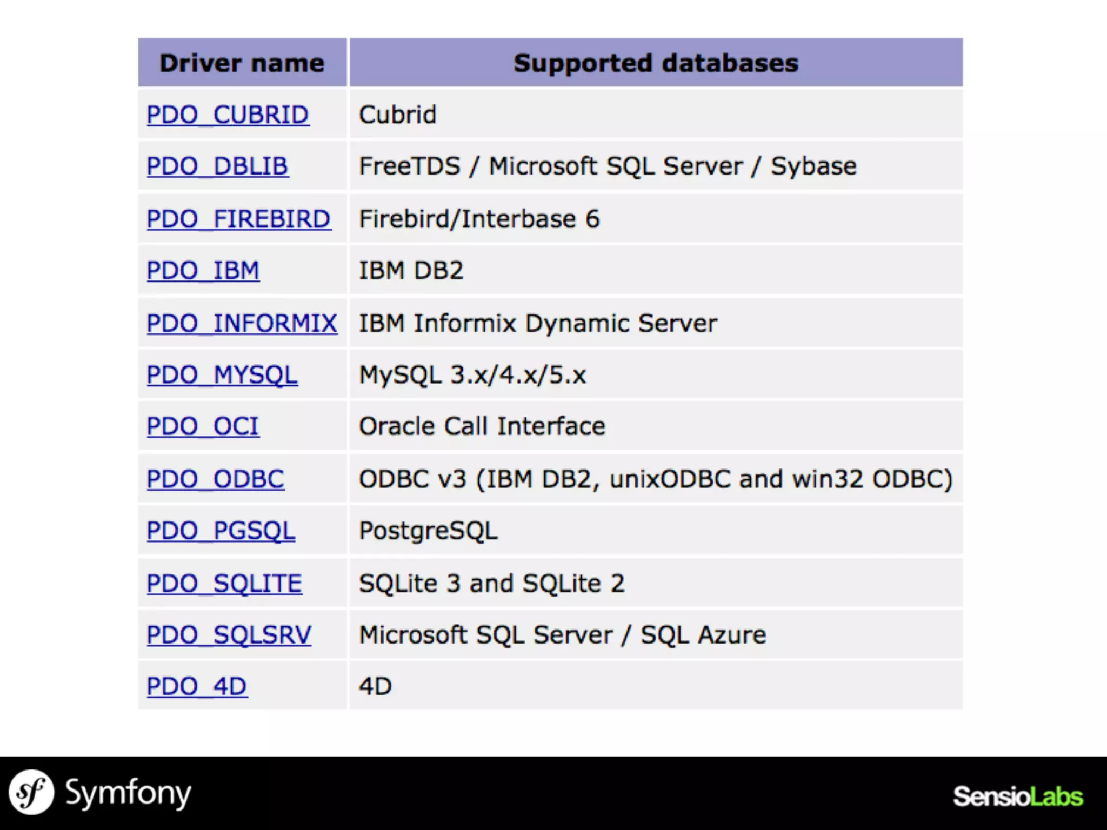Viewport: 1107px width, 830px height.
Task: Click the Driver name column header
Action: pos(242,63)
